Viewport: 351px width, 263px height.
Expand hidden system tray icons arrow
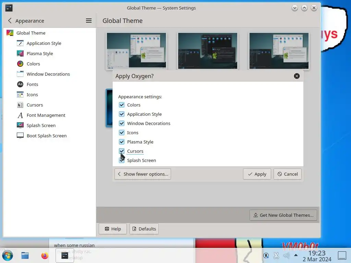pos(296,255)
